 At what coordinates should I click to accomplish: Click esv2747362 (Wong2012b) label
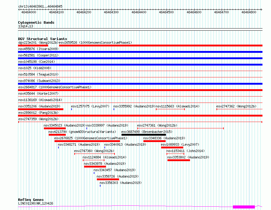[236, 106]
